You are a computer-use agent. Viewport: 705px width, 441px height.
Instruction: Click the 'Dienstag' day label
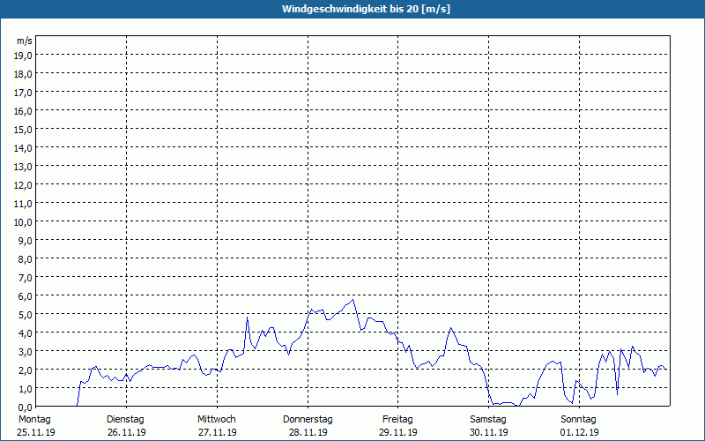click(x=125, y=420)
